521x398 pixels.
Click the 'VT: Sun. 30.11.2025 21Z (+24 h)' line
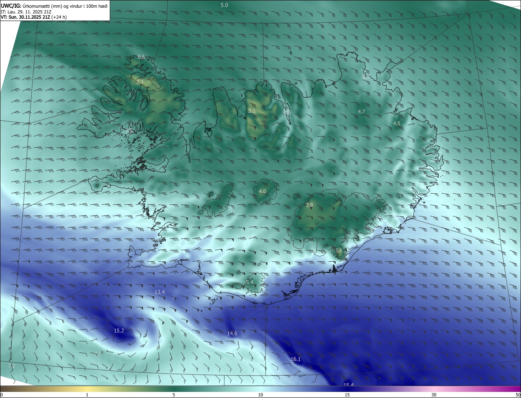34,17
